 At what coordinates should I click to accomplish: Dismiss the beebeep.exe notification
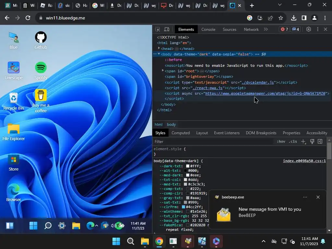[x=318, y=197]
